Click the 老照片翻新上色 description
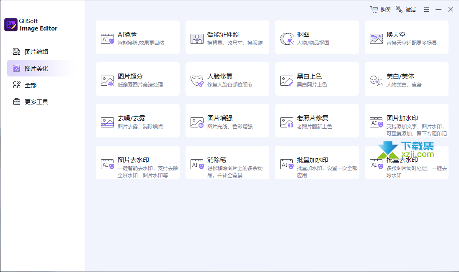This screenshot has height=272, width=459. (x=315, y=127)
